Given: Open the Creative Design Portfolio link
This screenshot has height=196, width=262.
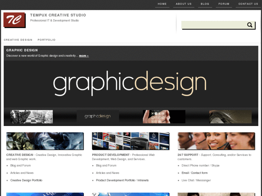Looking at the screenshot, I should [26, 180].
